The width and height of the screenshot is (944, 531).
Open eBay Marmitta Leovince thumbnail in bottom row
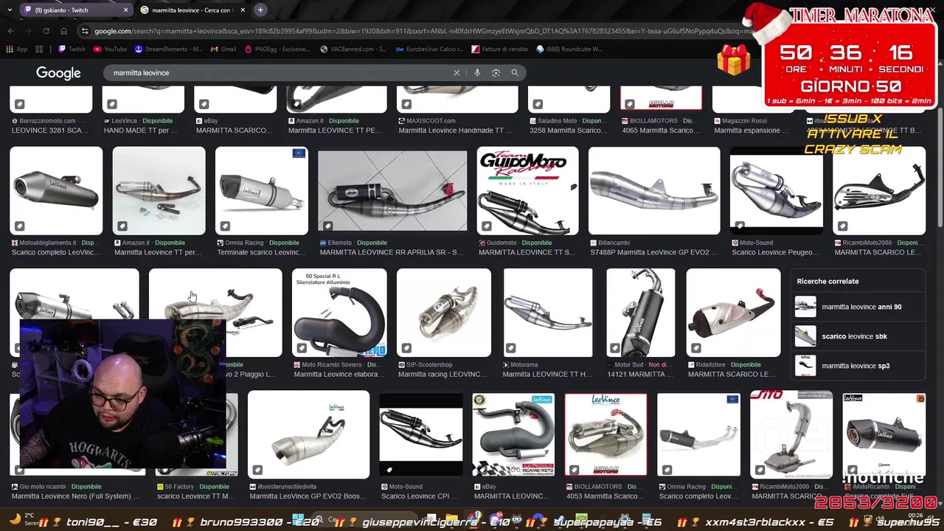tap(513, 435)
